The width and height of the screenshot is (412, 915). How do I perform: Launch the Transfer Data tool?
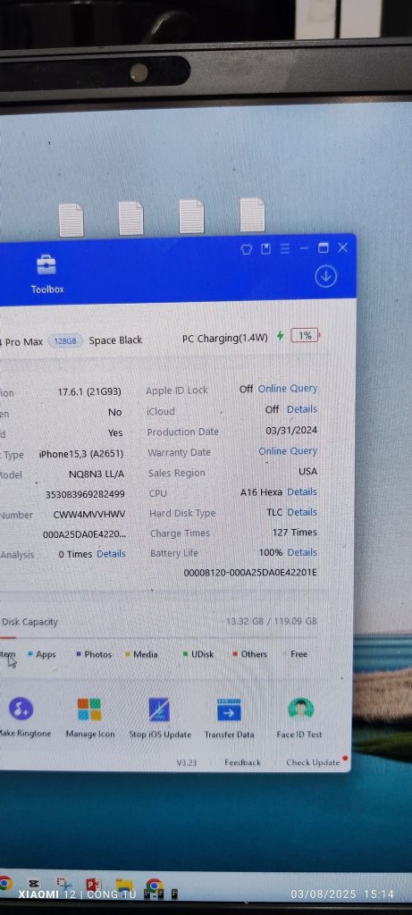click(229, 718)
